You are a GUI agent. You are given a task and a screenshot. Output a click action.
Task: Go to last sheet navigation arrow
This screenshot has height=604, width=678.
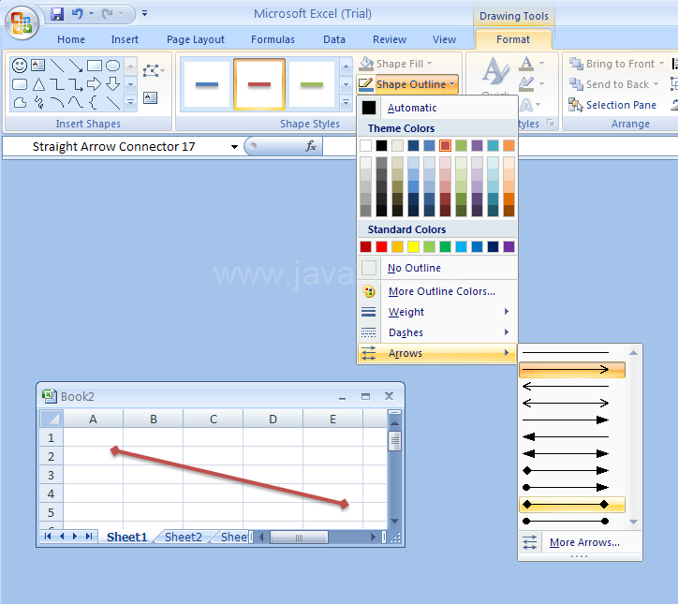89,537
